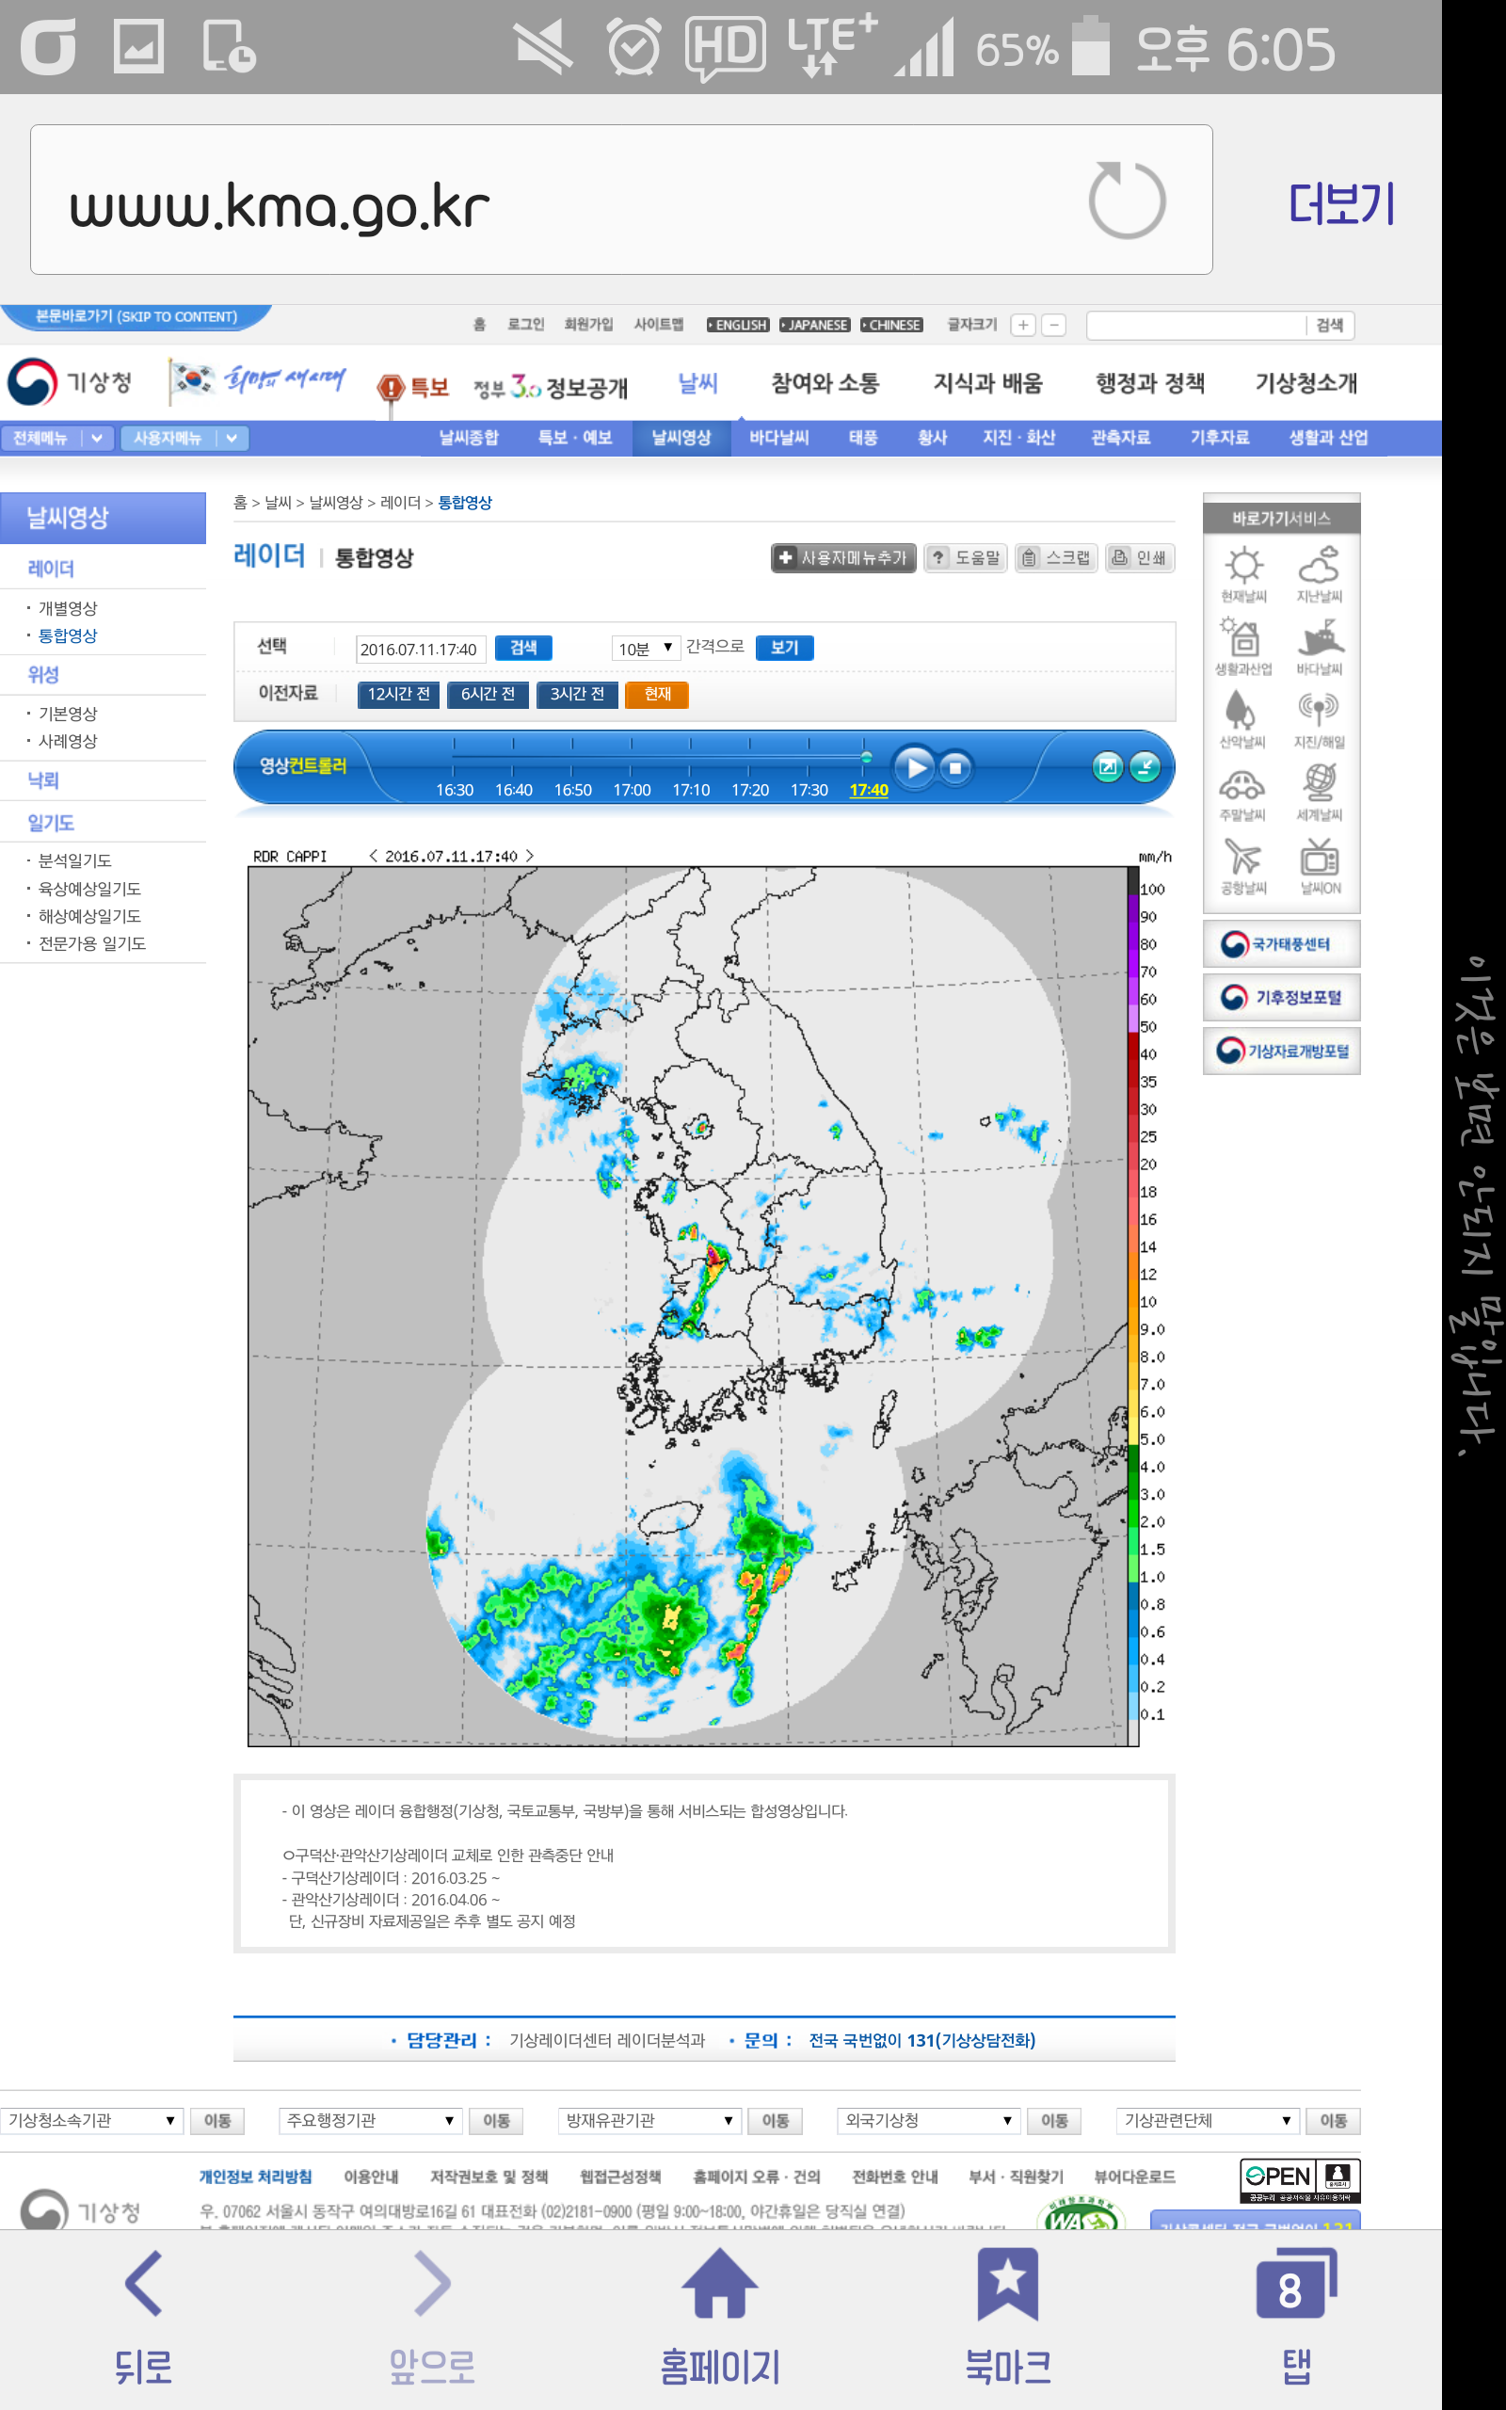
Task: Open the 바다날씨 ship icon shortcut
Action: coord(1319,638)
